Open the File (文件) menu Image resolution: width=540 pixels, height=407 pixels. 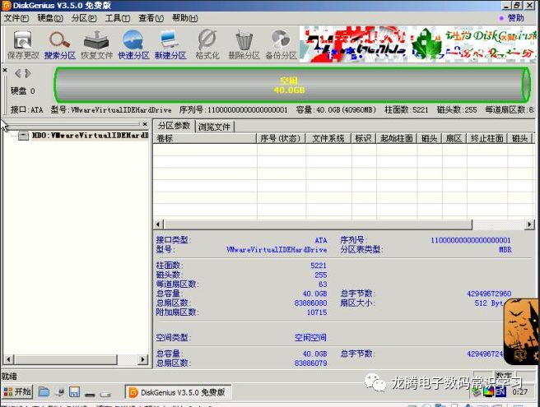(16, 18)
